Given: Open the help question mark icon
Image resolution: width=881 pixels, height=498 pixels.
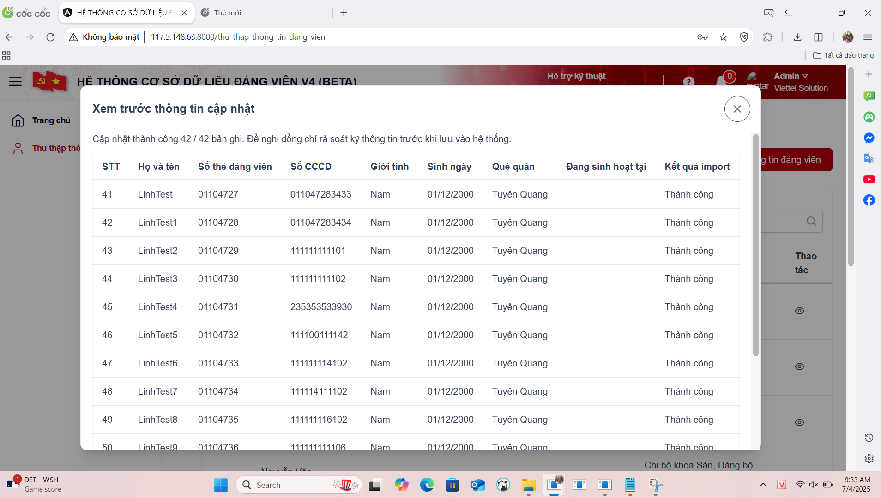Looking at the screenshot, I should click(688, 82).
